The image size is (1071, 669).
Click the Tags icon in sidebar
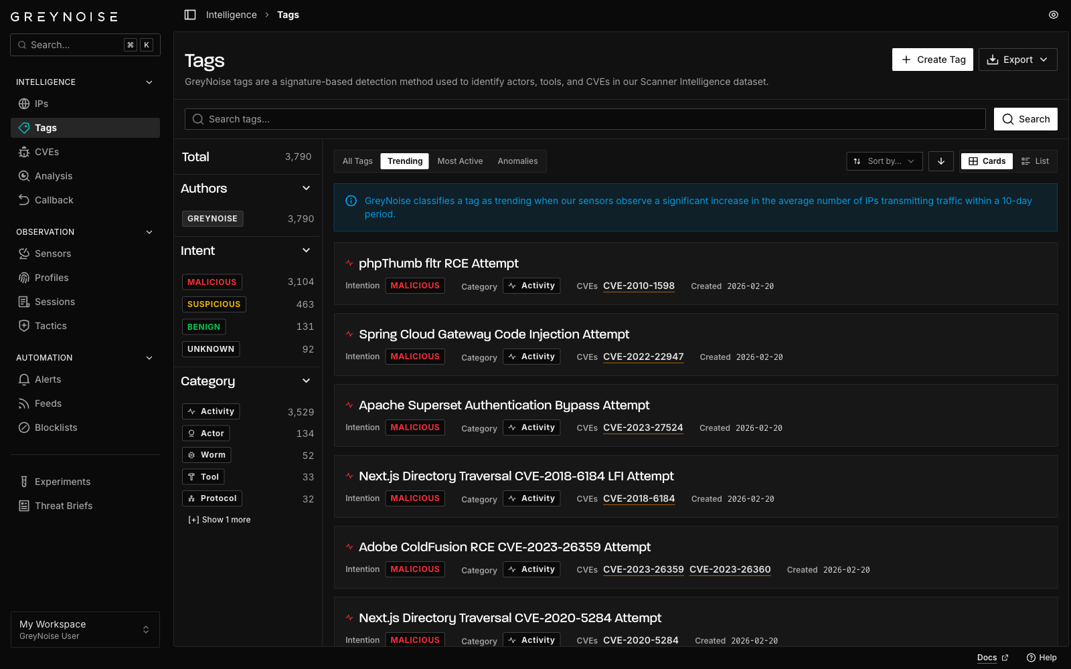tap(24, 128)
